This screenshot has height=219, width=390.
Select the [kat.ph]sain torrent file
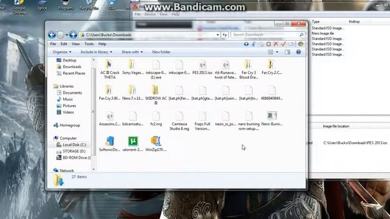click(225, 93)
